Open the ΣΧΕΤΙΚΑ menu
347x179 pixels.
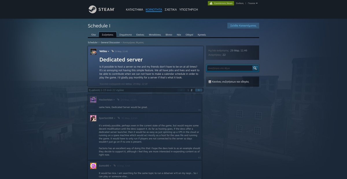pyautogui.click(x=171, y=10)
